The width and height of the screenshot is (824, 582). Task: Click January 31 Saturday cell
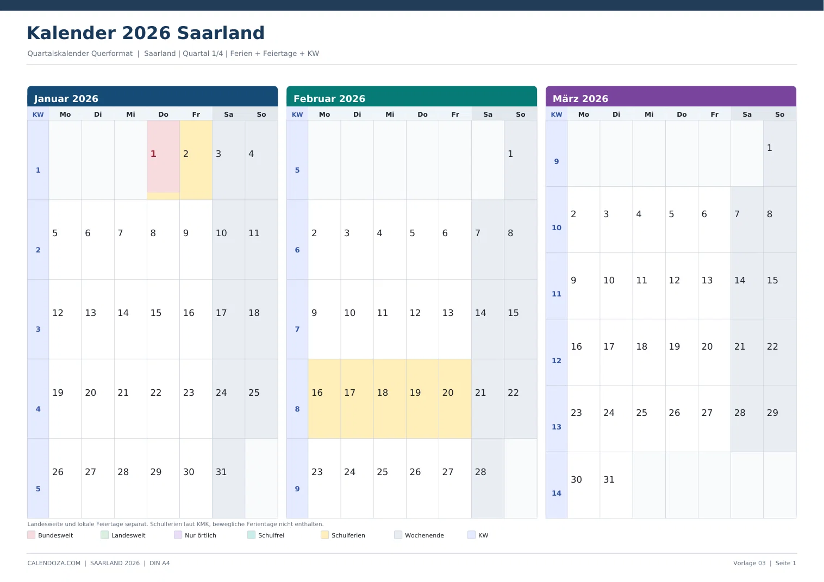pyautogui.click(x=229, y=478)
